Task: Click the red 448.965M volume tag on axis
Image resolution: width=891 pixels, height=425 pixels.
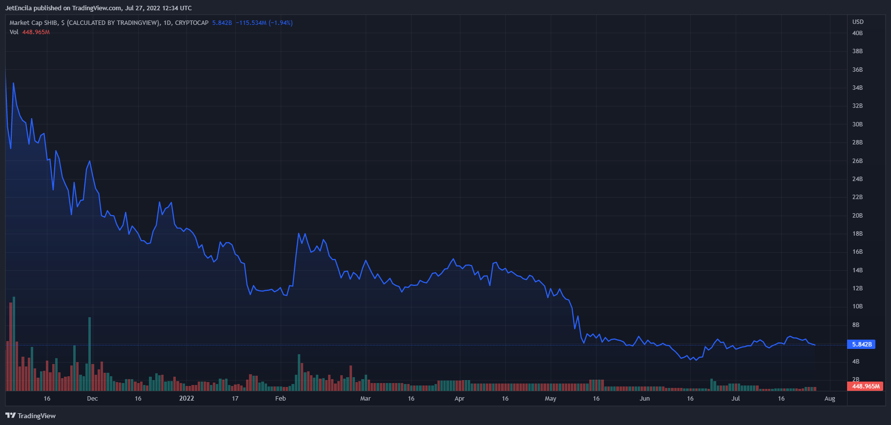Action: click(865, 386)
